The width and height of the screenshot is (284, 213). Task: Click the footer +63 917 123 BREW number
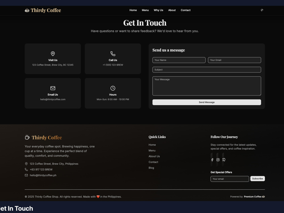pyautogui.click(x=41, y=170)
